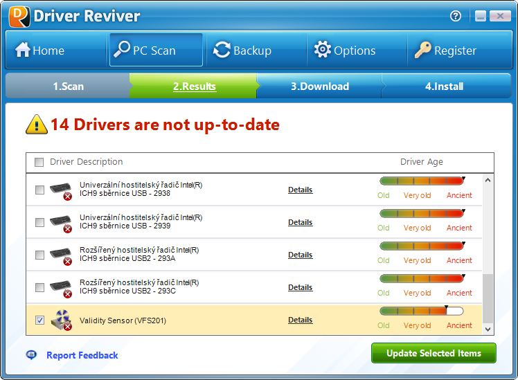
Task: Open help via the question mark icon
Action: pyautogui.click(x=456, y=16)
